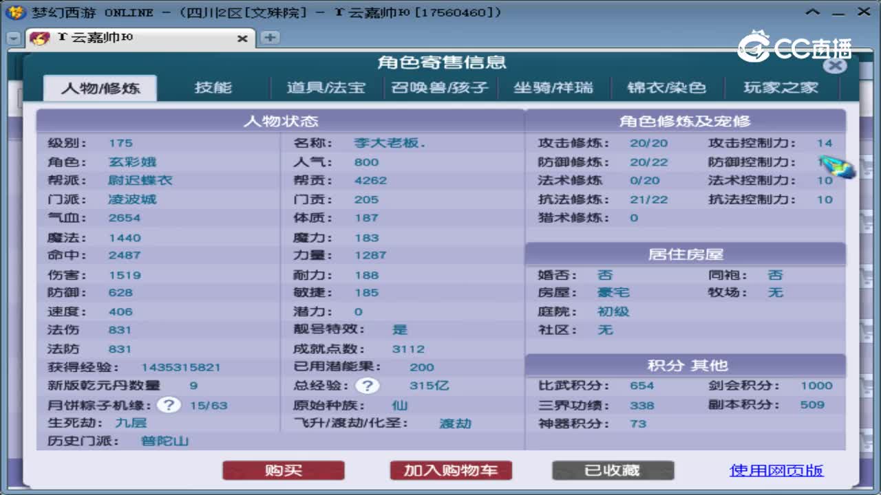
Task: Click the red 购买 button
Action: 284,470
